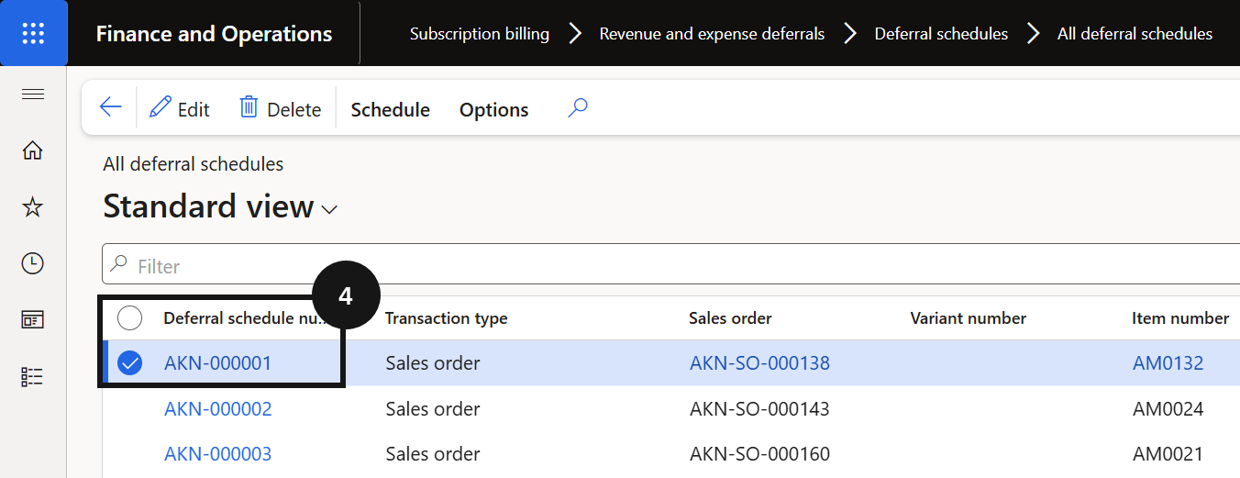Open the Options tab
The image size is (1240, 478).
(x=493, y=109)
